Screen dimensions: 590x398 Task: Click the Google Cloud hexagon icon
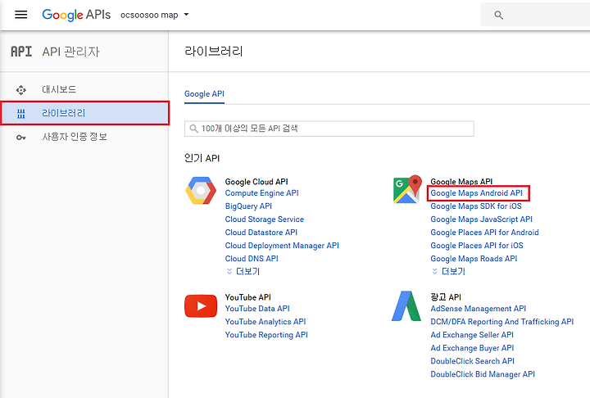pyautogui.click(x=201, y=191)
